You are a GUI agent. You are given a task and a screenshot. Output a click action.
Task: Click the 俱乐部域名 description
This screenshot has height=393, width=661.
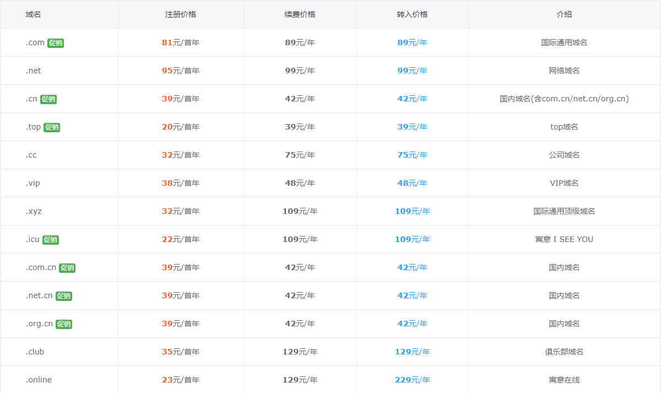coord(564,352)
